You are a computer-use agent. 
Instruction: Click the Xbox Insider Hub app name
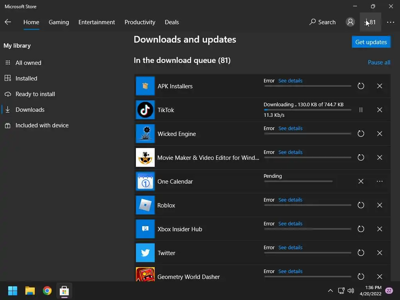click(180, 229)
